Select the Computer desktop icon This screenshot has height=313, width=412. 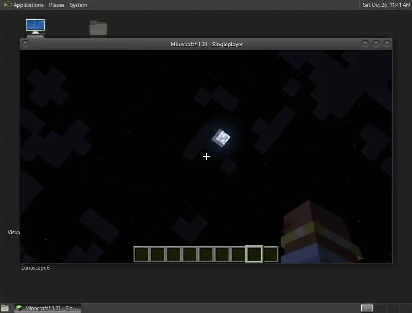click(x=35, y=28)
